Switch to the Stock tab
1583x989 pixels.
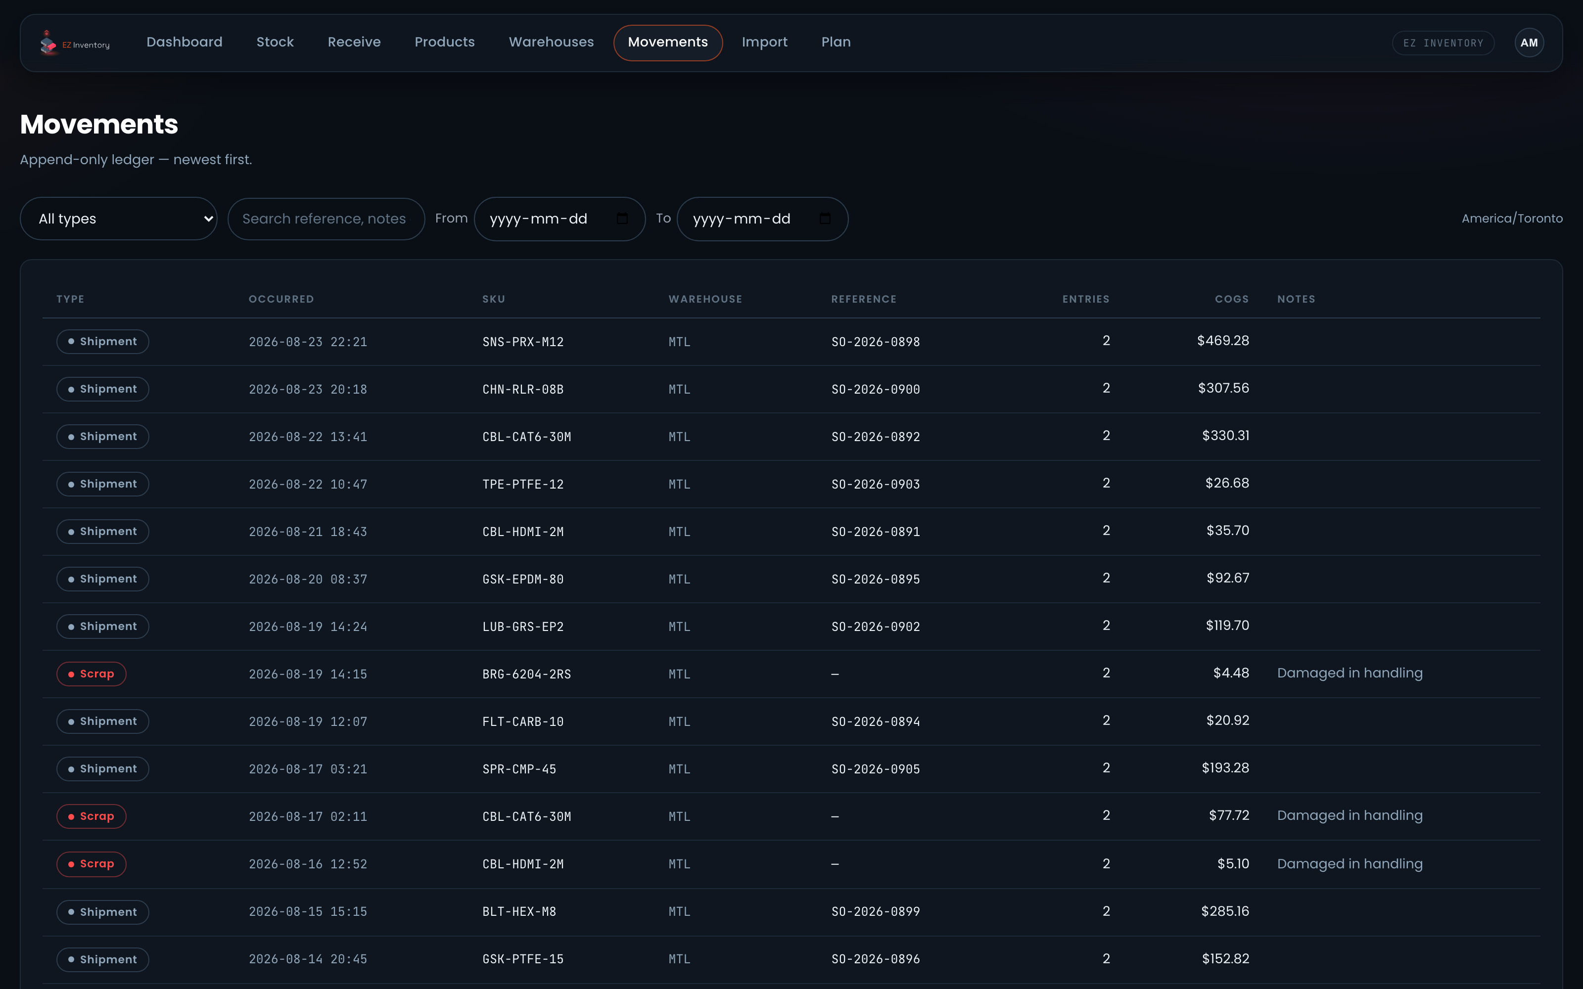pyautogui.click(x=275, y=43)
